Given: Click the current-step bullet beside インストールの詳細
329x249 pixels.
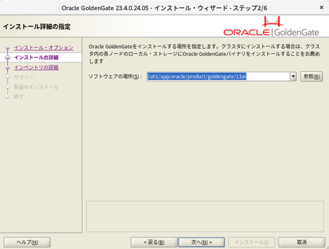Looking at the screenshot, I should [8, 57].
